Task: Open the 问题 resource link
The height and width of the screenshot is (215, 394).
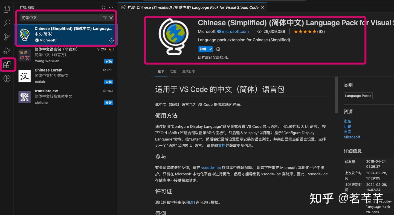Action: [x=347, y=126]
